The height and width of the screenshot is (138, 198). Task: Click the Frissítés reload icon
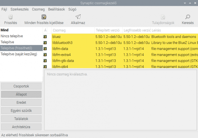point(10,17)
